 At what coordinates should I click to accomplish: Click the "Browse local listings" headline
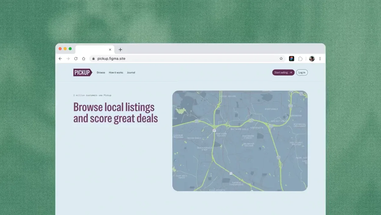point(116,113)
